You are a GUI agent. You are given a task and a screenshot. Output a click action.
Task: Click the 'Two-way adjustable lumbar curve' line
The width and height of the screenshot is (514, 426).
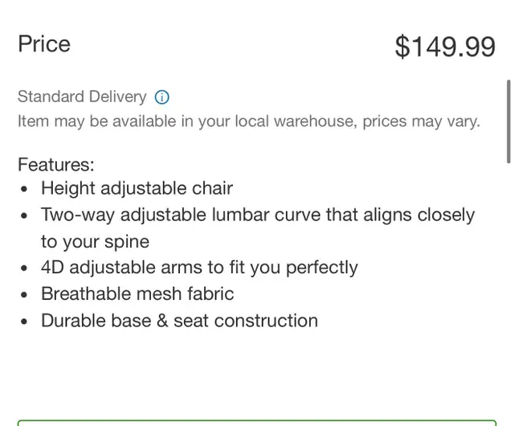click(258, 215)
